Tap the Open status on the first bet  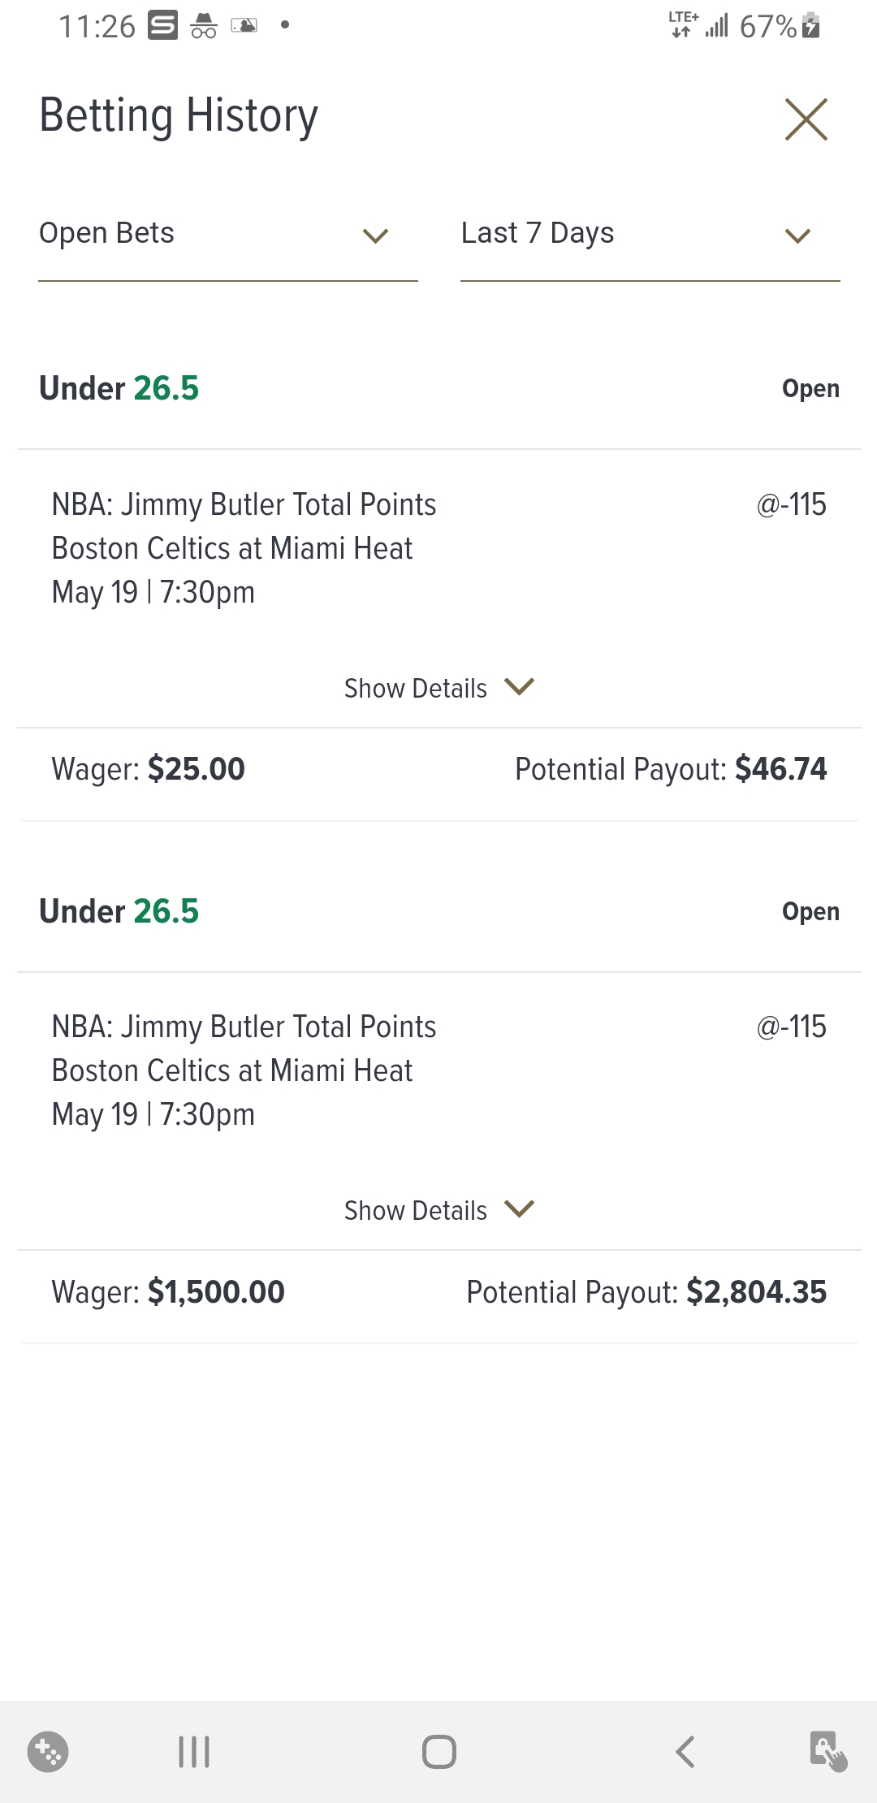(x=810, y=389)
